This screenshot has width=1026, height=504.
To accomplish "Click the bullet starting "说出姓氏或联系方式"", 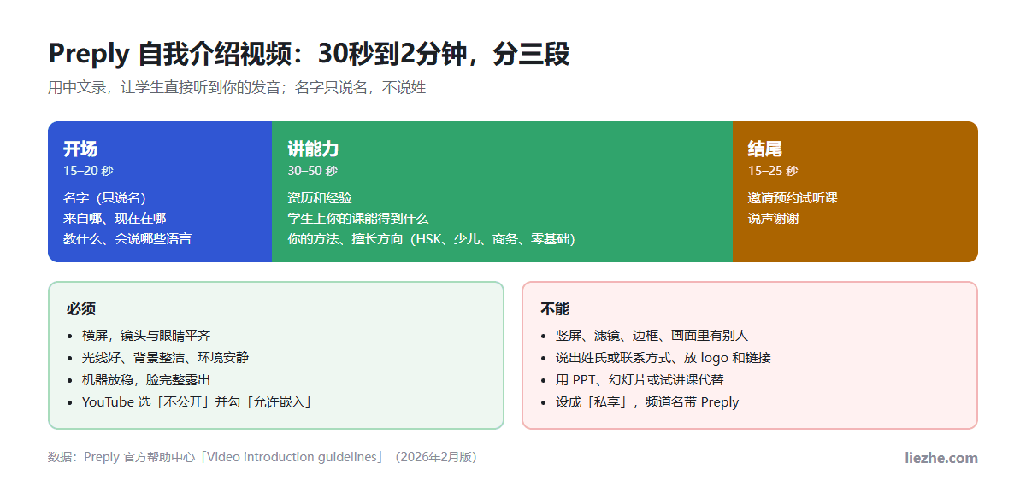I will (663, 357).
